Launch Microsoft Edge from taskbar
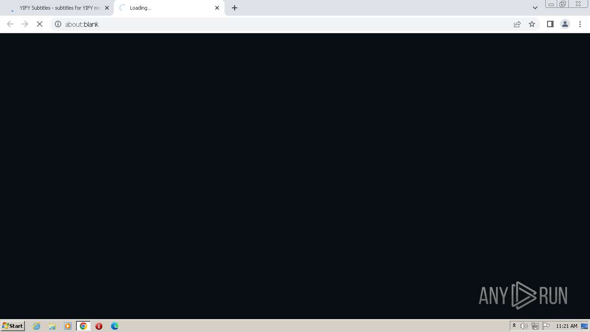This screenshot has width=590, height=332. click(x=115, y=326)
